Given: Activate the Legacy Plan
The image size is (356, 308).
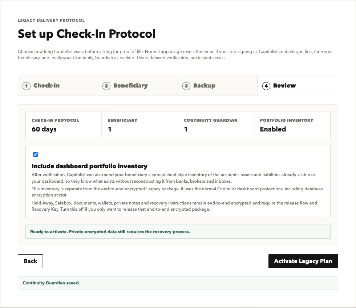Looking at the screenshot, I should click(303, 261).
